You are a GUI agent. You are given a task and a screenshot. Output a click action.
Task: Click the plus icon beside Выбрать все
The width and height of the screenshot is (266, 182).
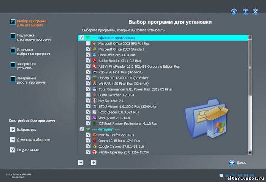[13, 130]
